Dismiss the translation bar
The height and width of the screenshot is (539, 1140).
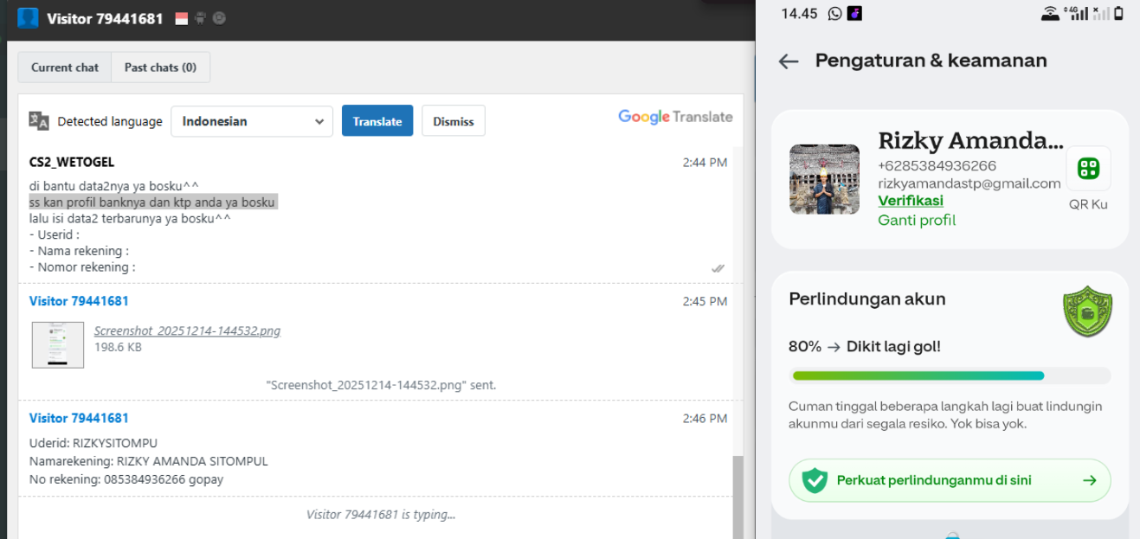pyautogui.click(x=454, y=121)
